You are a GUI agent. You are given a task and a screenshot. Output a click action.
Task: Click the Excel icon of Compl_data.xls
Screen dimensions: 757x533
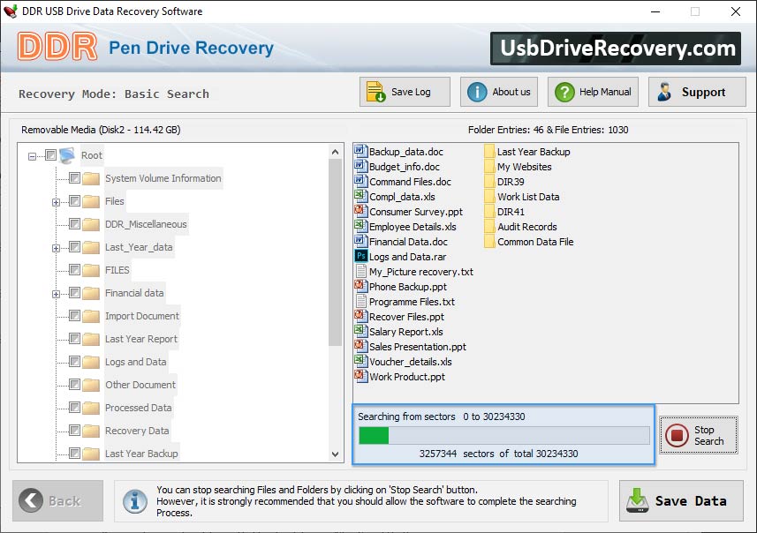tap(361, 196)
